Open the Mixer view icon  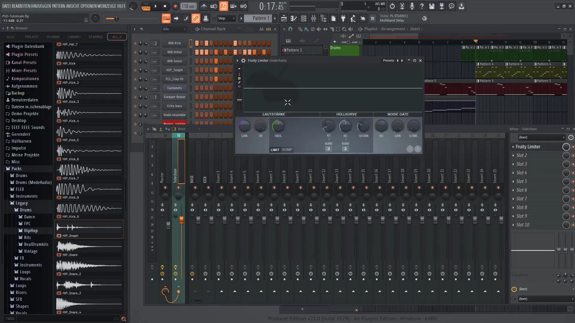coord(314,19)
